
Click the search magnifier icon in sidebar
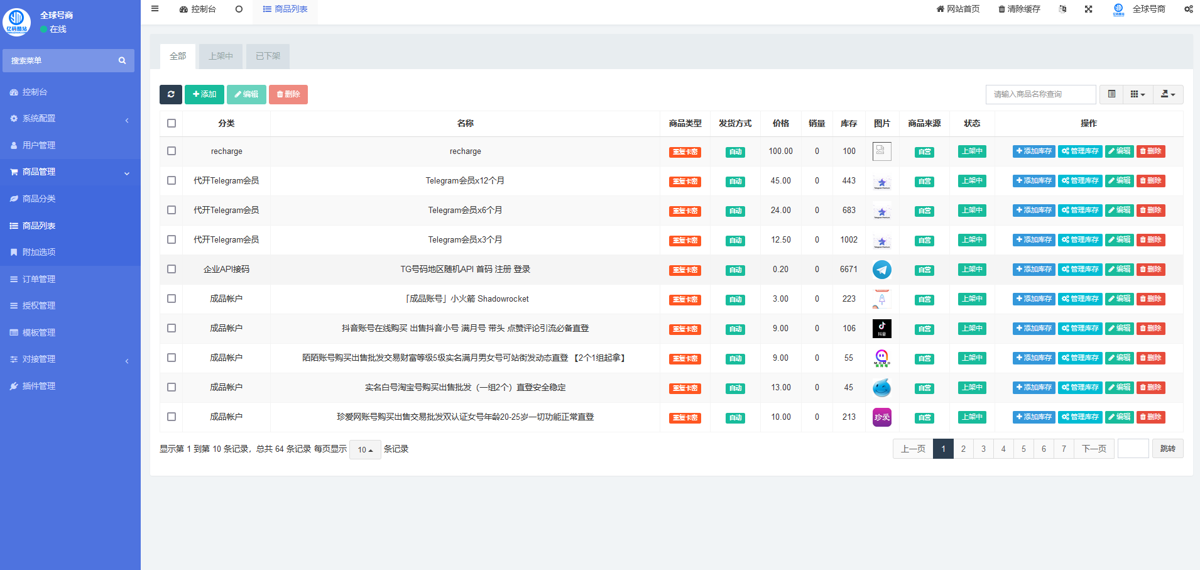pos(122,61)
